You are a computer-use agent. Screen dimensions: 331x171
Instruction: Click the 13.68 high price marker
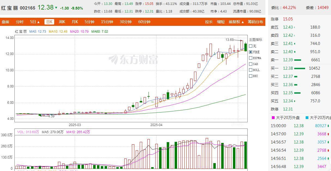[x=230, y=40]
